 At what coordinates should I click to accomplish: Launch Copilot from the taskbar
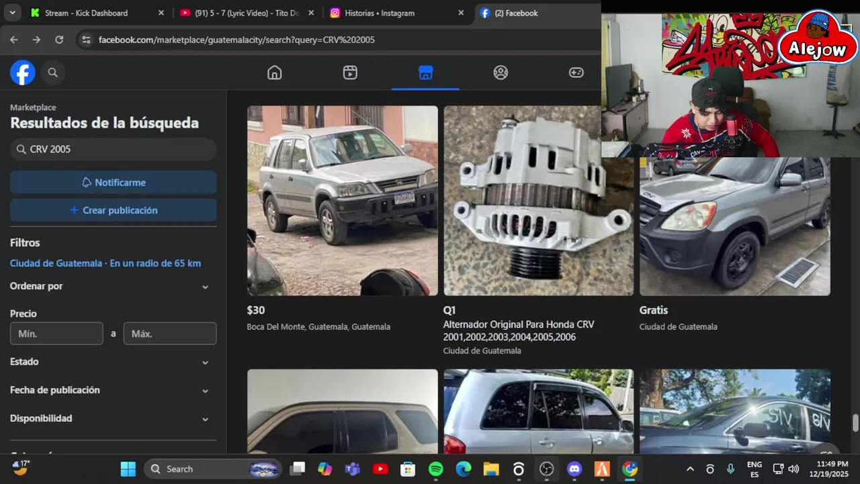point(325,469)
